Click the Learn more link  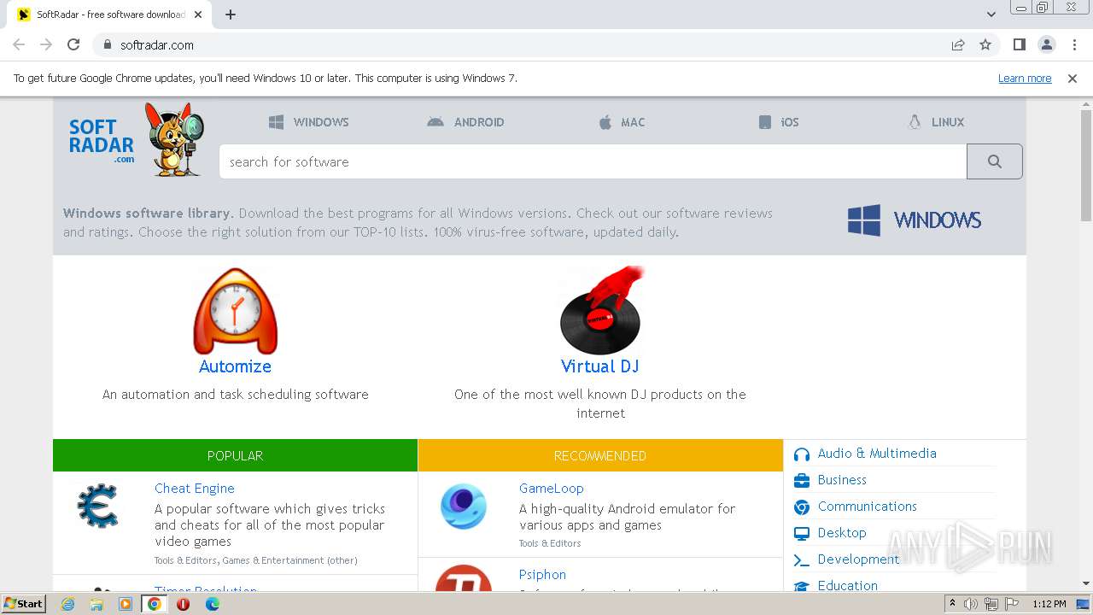(x=1025, y=78)
